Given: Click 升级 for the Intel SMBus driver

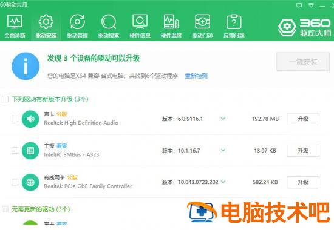Looking at the screenshot, I should (x=303, y=151).
